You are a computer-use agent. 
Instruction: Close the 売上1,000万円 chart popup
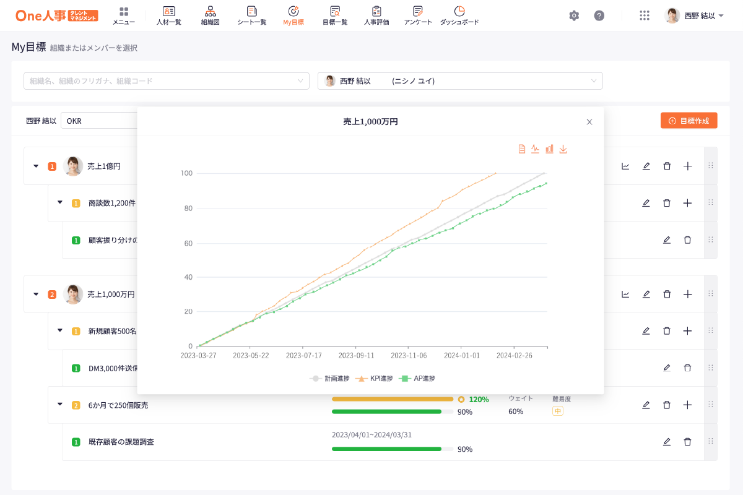[589, 122]
